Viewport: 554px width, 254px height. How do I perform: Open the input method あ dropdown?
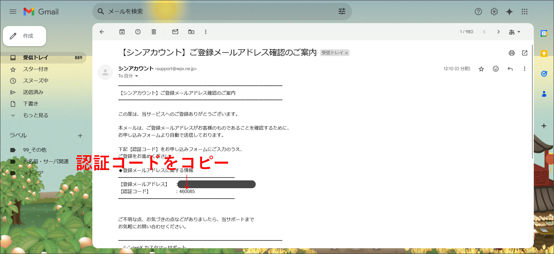514,32
